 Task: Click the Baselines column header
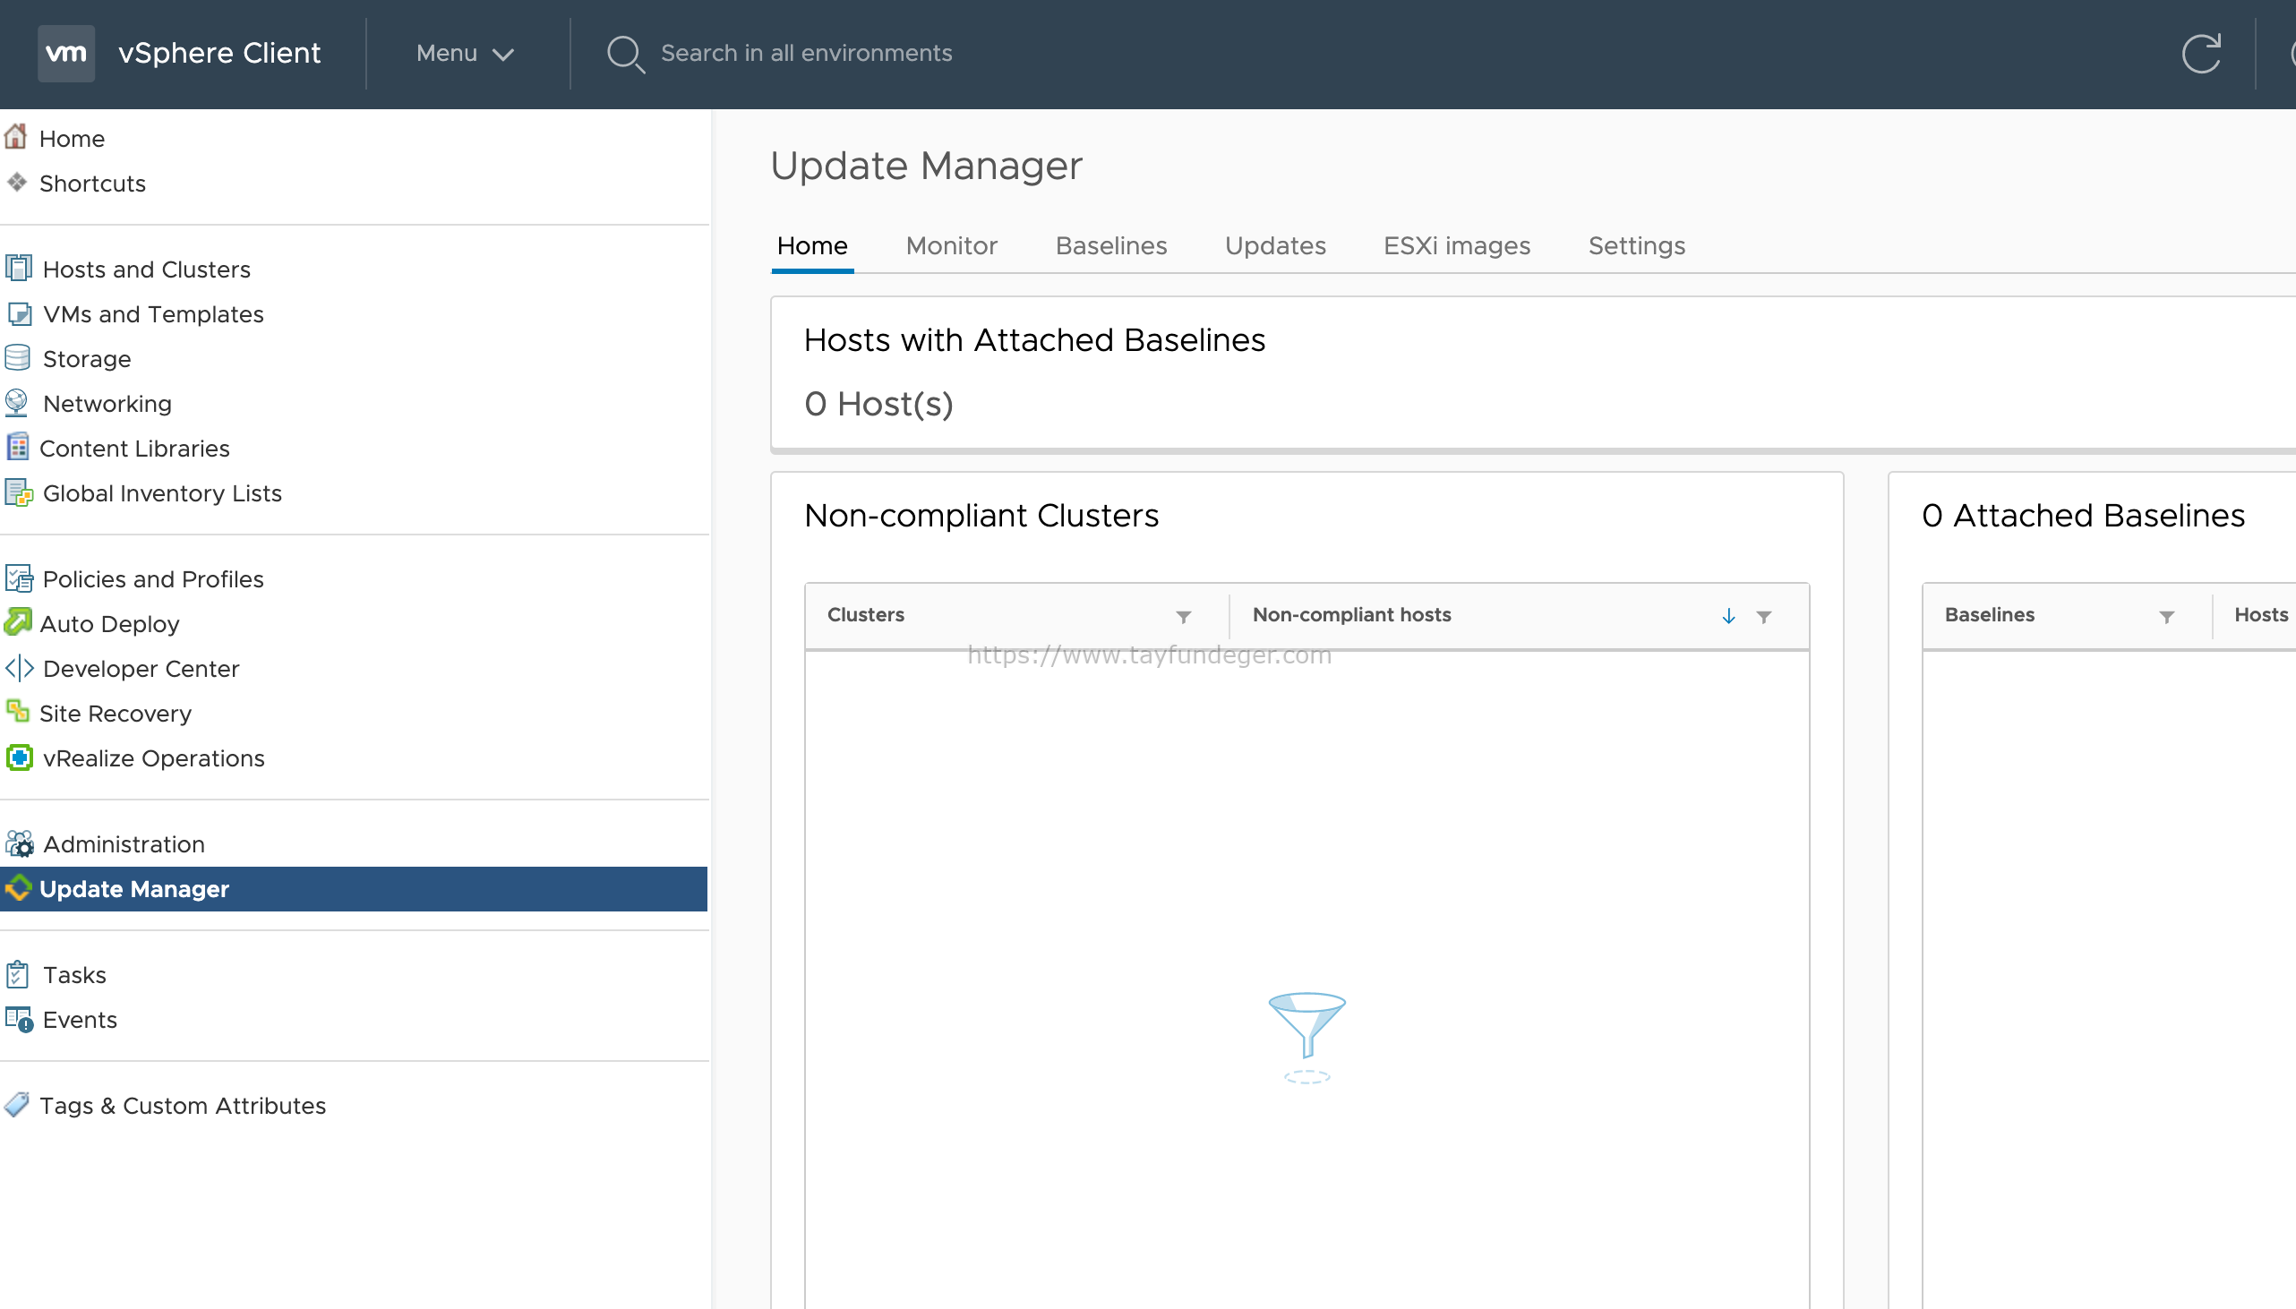pos(1990,615)
